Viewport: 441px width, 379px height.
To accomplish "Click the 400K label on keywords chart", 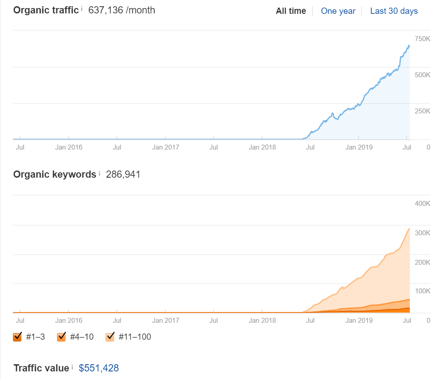I will tap(422, 204).
